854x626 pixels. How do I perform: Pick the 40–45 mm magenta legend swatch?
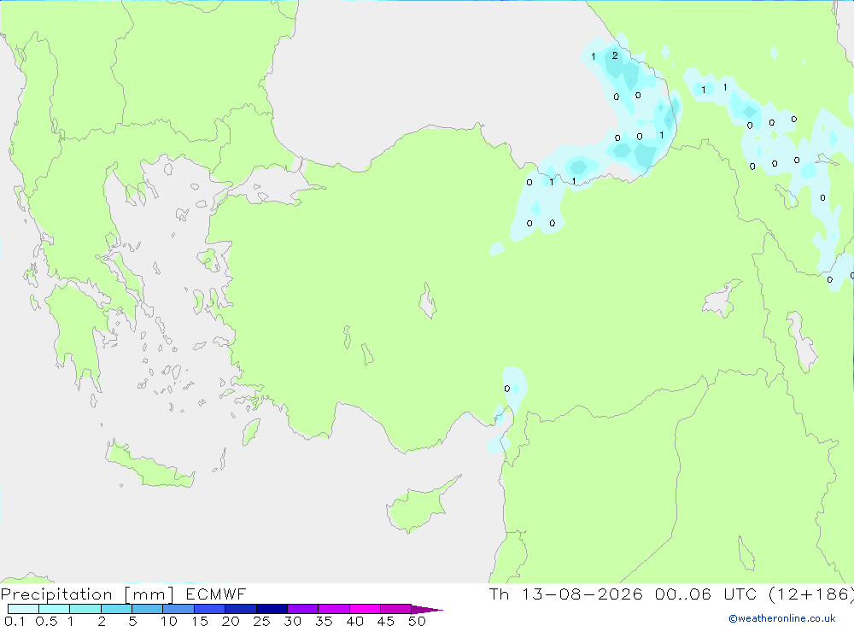(365, 609)
